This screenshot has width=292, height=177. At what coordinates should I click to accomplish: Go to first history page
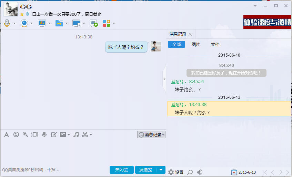(265, 173)
